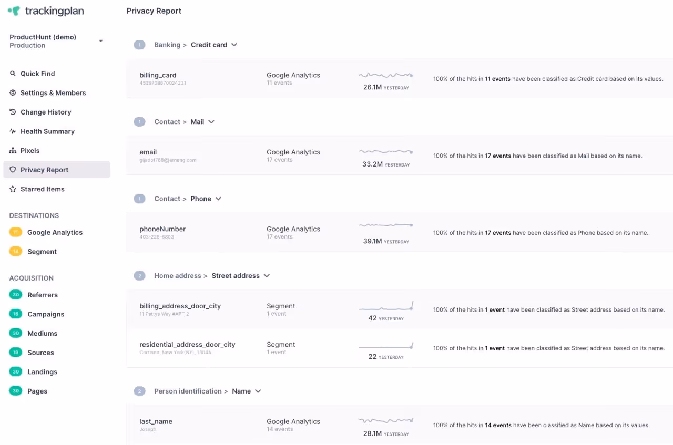
Task: Open the Person identification Name dropdown
Action: pyautogui.click(x=258, y=391)
